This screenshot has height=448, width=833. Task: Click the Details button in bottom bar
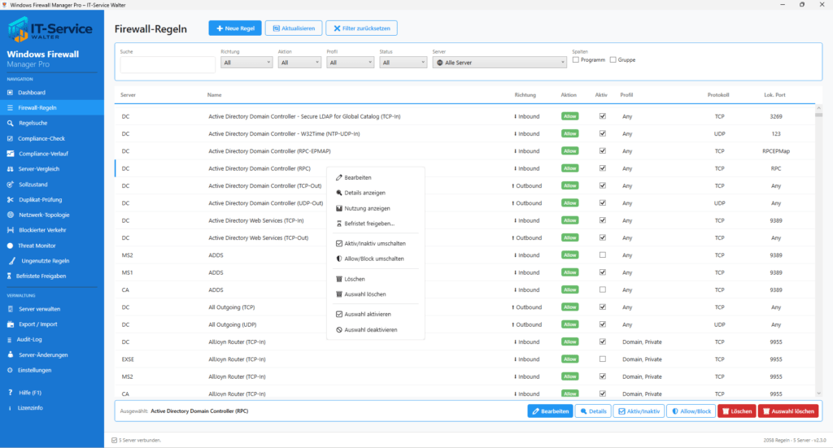pos(593,411)
